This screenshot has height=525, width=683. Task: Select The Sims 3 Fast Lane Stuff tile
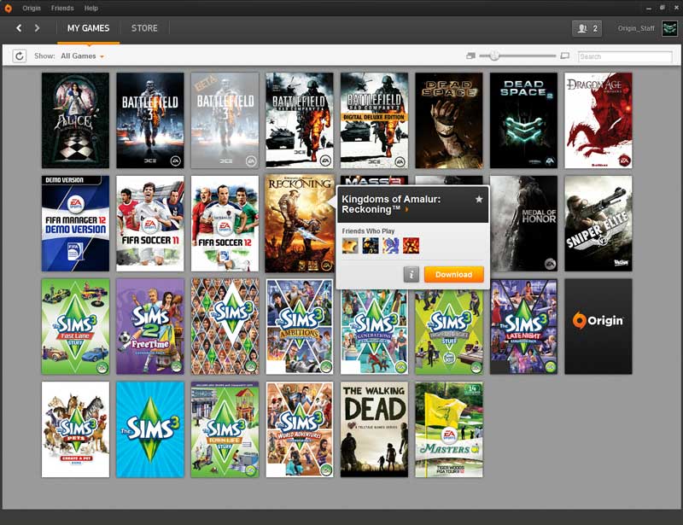click(x=75, y=327)
